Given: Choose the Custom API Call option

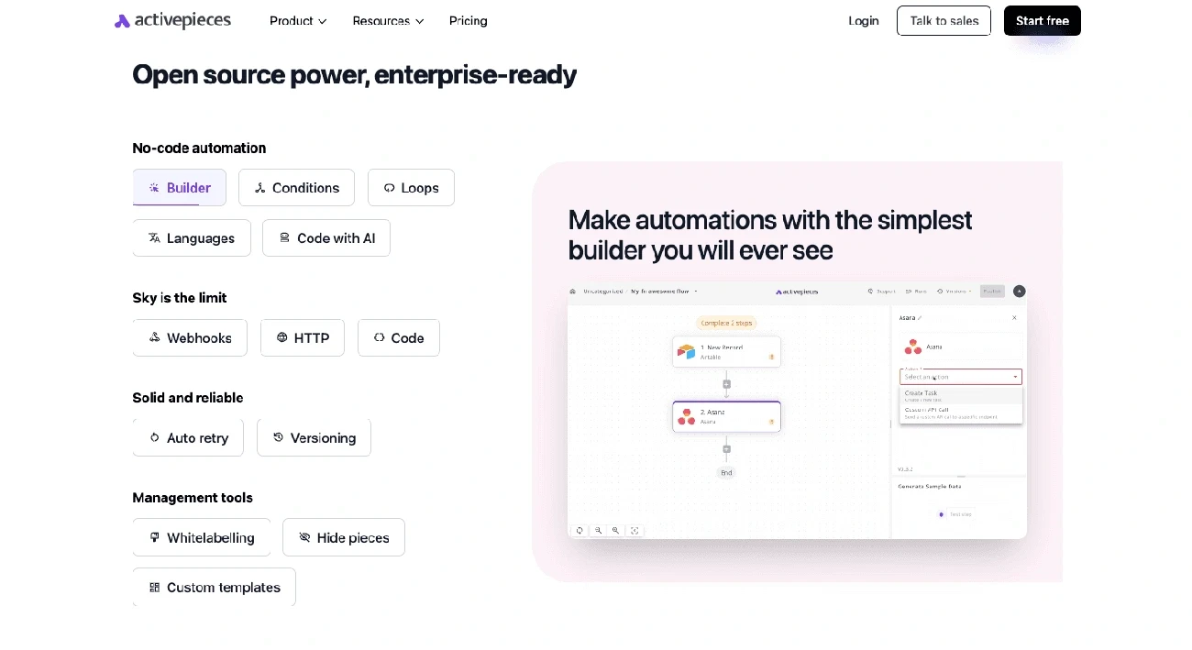Looking at the screenshot, I should coord(960,413).
